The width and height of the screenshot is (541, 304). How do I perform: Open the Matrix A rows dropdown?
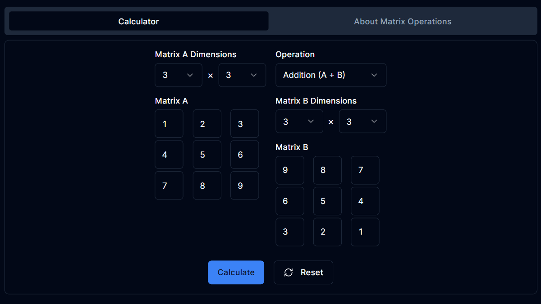[178, 75]
